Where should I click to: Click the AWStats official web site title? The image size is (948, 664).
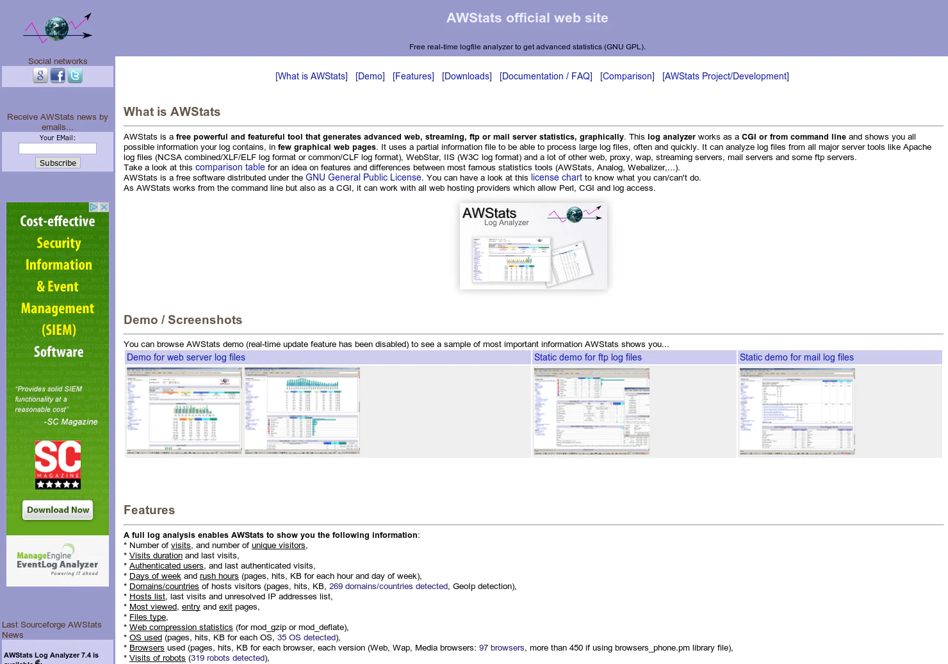[x=527, y=18]
